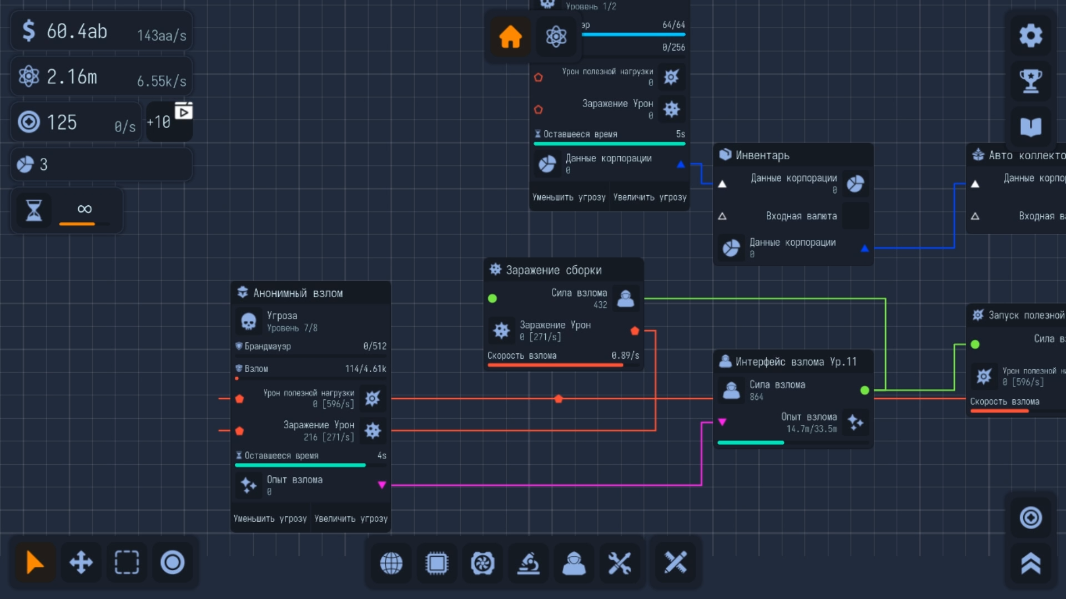Click hacker icon next to Сила взлома 432
This screenshot has width=1066, height=599.
pos(626,298)
